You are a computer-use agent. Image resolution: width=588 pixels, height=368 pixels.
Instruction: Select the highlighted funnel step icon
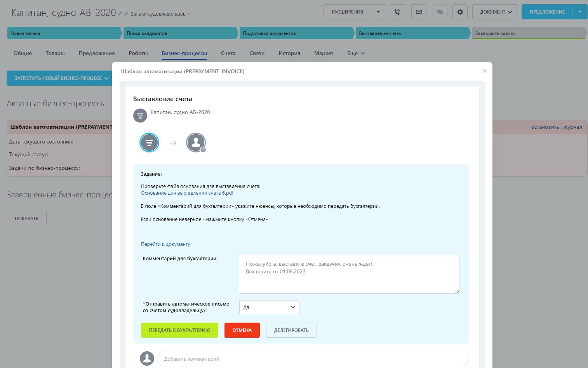tap(149, 142)
